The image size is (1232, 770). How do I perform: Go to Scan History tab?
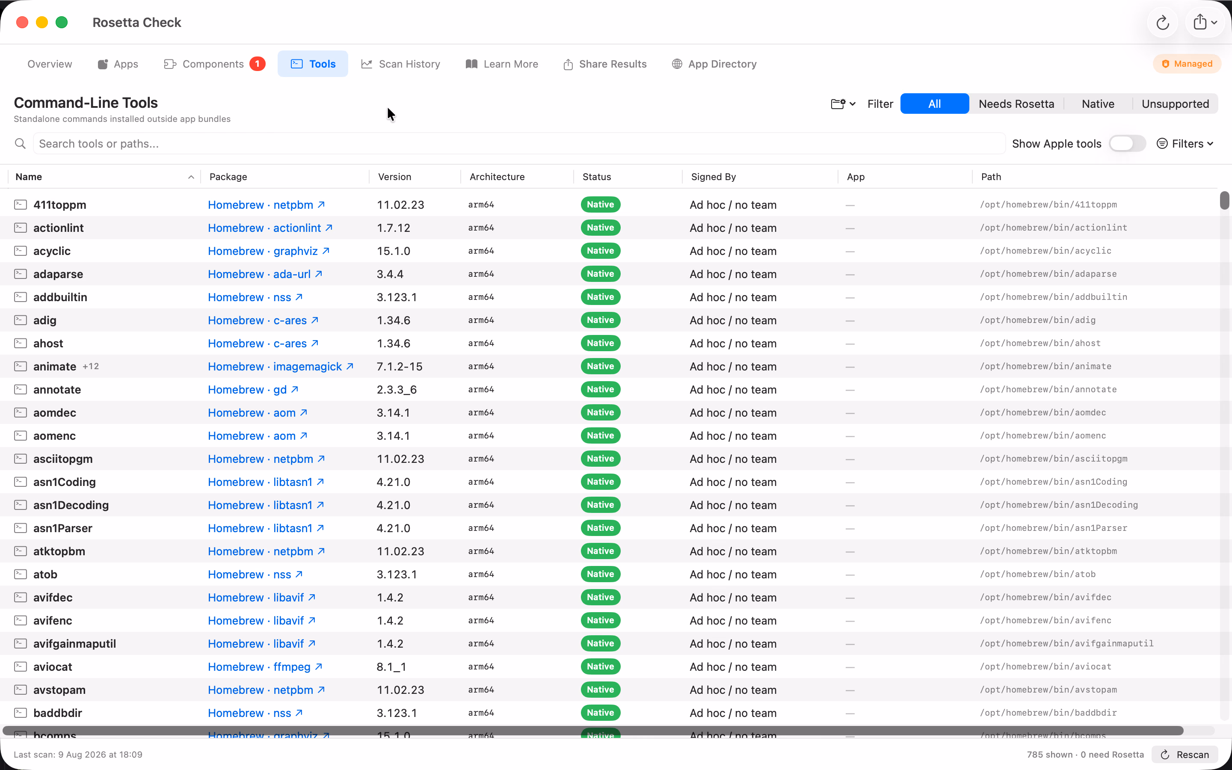point(401,64)
